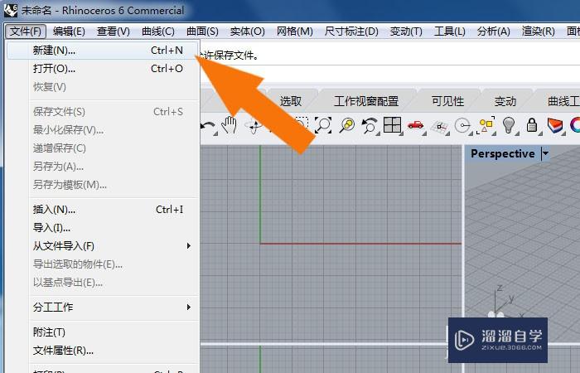Click the Undo View Change icon
Screen dimensions: 580x373
coord(370,125)
